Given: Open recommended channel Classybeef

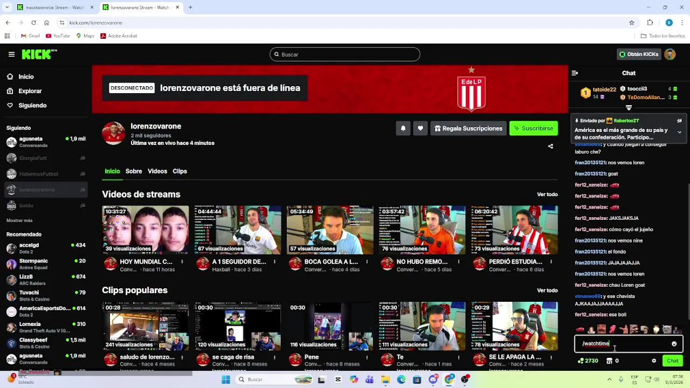Looking at the screenshot, I should [46, 343].
